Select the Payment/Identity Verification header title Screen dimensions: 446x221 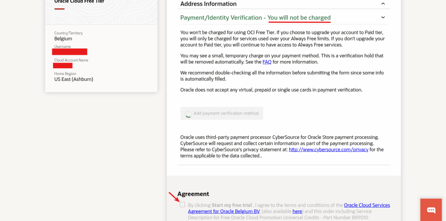[221, 18]
